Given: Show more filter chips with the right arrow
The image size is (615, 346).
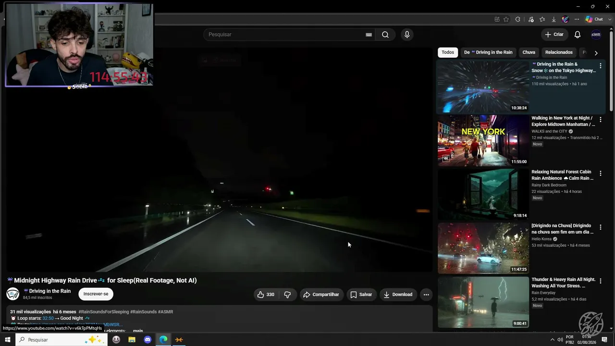Looking at the screenshot, I should tap(596, 53).
